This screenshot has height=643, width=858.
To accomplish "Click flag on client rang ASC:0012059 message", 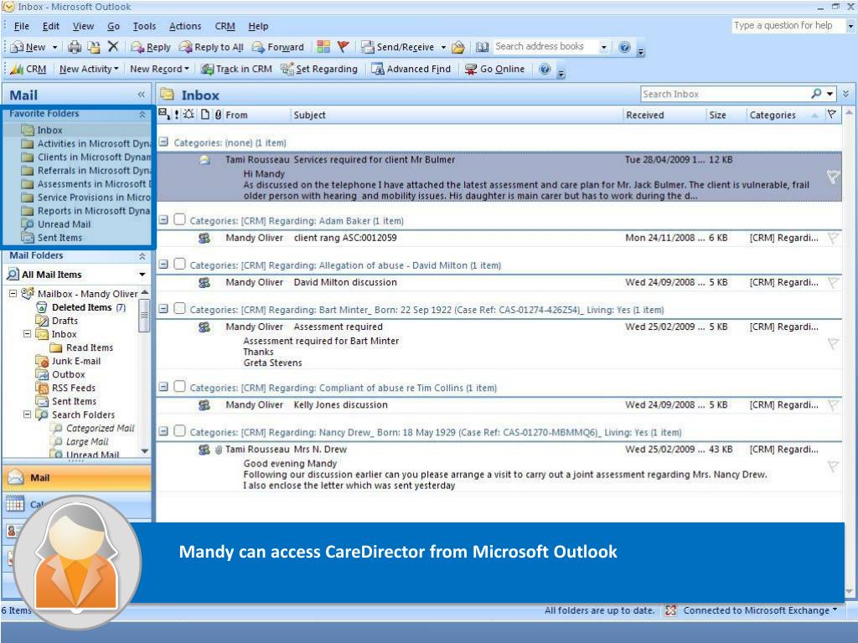I will [x=833, y=238].
